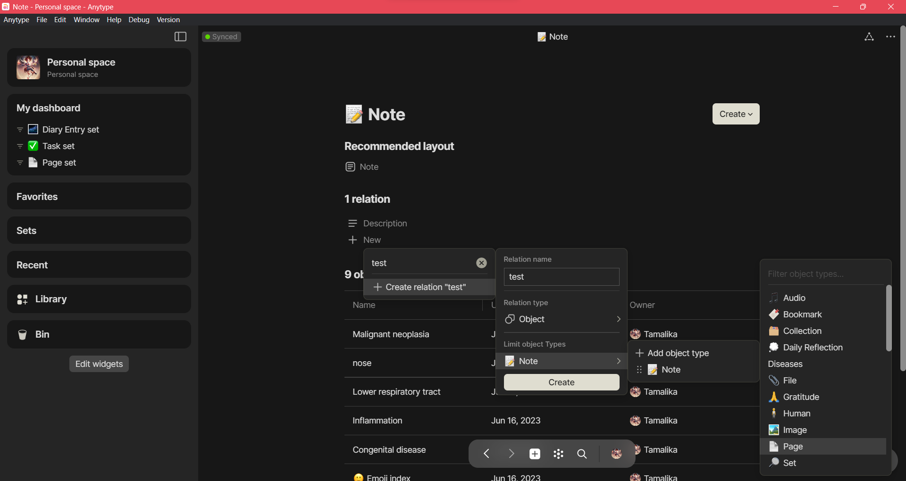The image size is (906, 481).
Task: Go back using the navigation bar left arrow
Action: point(487,454)
